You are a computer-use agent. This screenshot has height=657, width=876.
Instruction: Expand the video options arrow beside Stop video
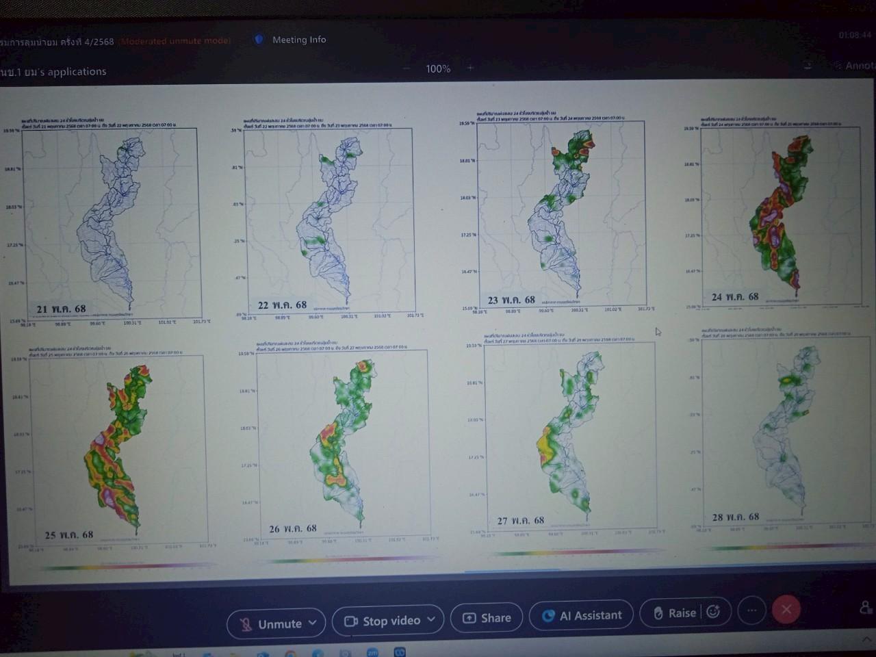431,619
